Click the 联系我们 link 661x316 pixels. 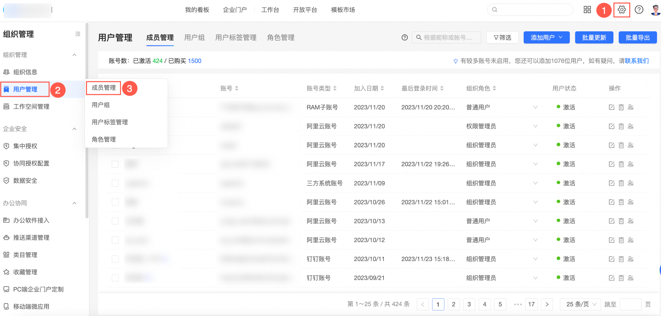point(637,61)
